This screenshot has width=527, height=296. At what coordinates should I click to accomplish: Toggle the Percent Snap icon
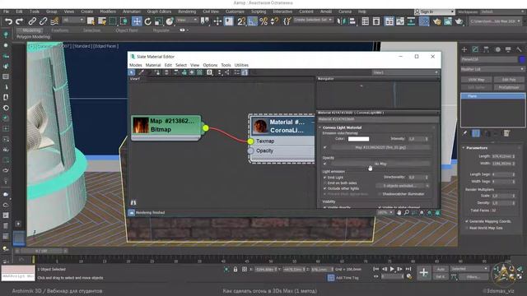[x=263, y=21]
